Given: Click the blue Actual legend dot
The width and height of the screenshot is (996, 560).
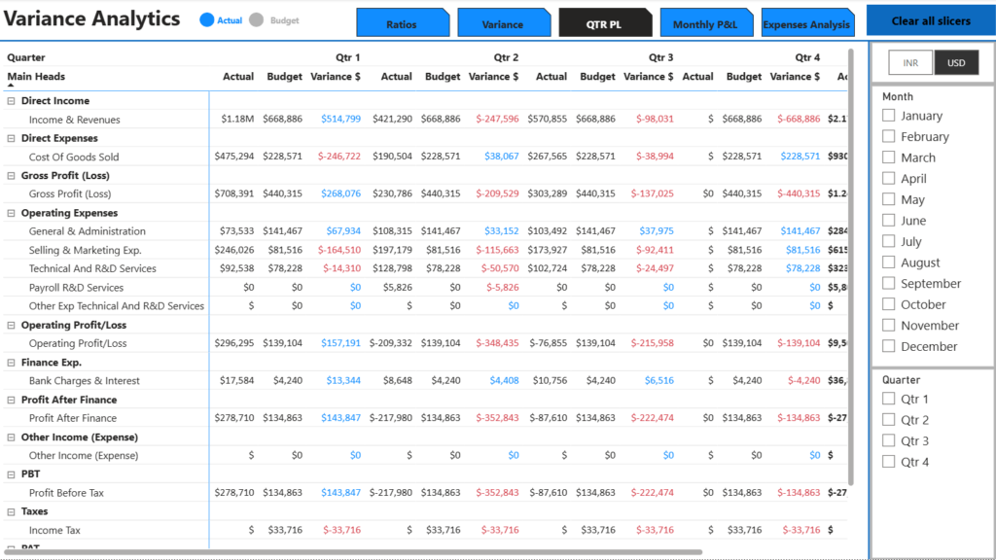Looking at the screenshot, I should pyautogui.click(x=206, y=20).
